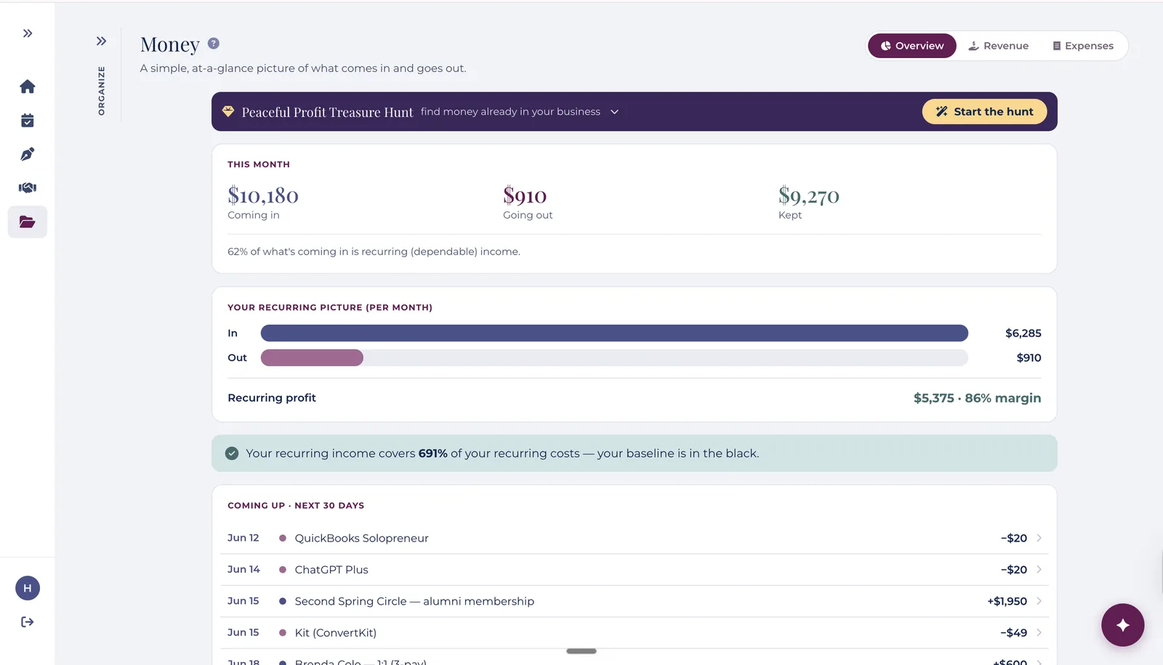
Task: Open the pen nib icon
Action: (x=28, y=154)
